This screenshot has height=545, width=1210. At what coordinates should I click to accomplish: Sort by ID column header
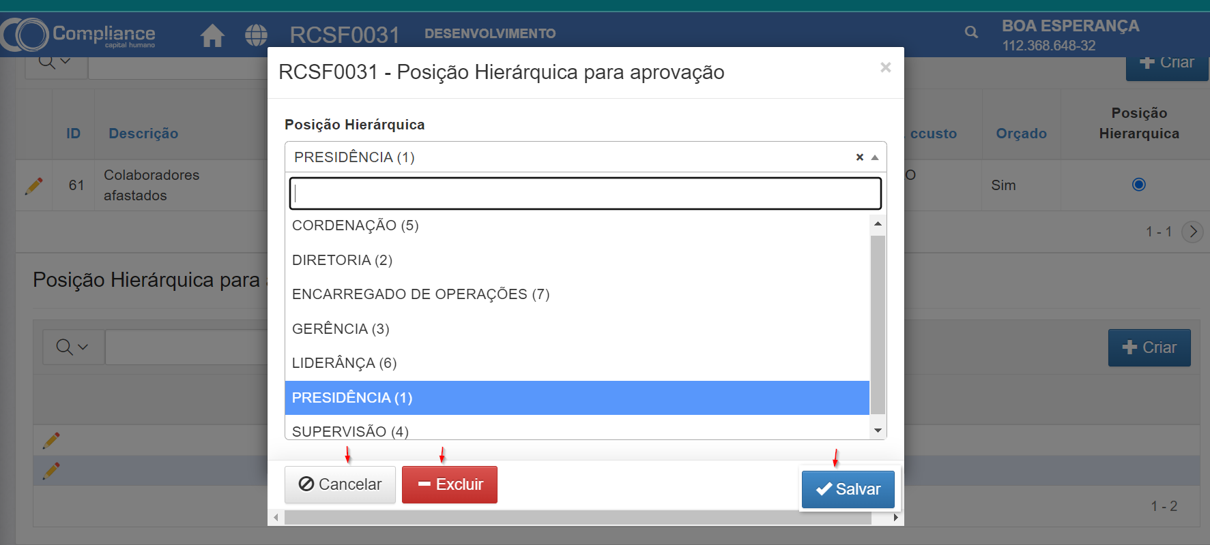74,134
